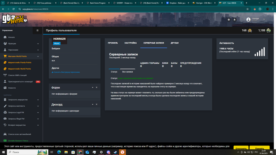Expand the Запросы маппинга chevron

point(38,106)
